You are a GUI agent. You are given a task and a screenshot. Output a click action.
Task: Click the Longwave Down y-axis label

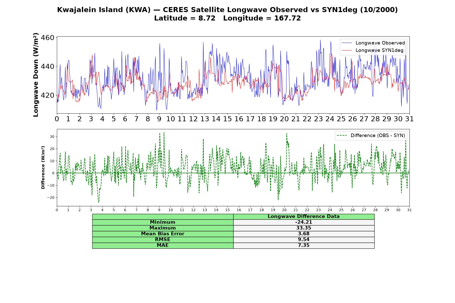pyautogui.click(x=36, y=75)
